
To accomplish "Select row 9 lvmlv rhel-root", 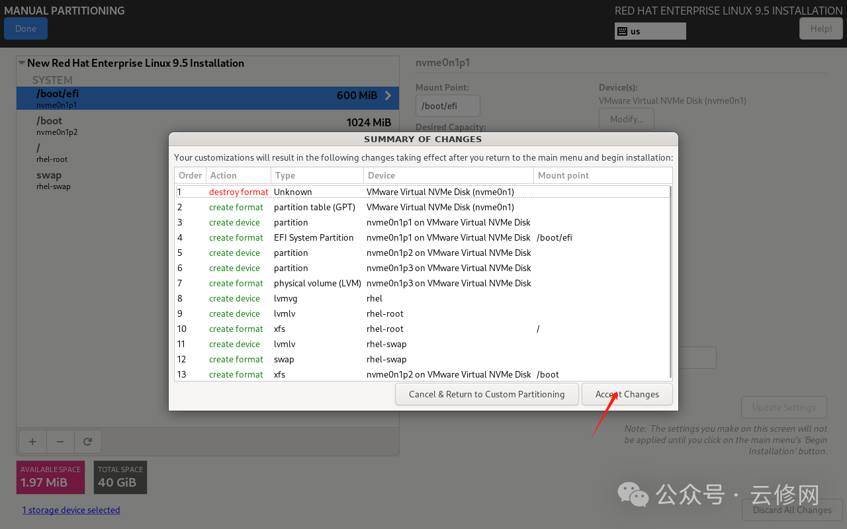I will (x=422, y=313).
